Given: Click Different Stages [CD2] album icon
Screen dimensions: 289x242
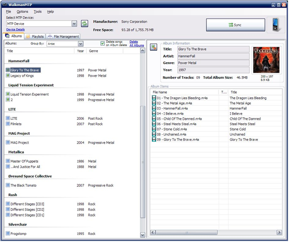Looking at the screenshot, I should tap(7, 209).
